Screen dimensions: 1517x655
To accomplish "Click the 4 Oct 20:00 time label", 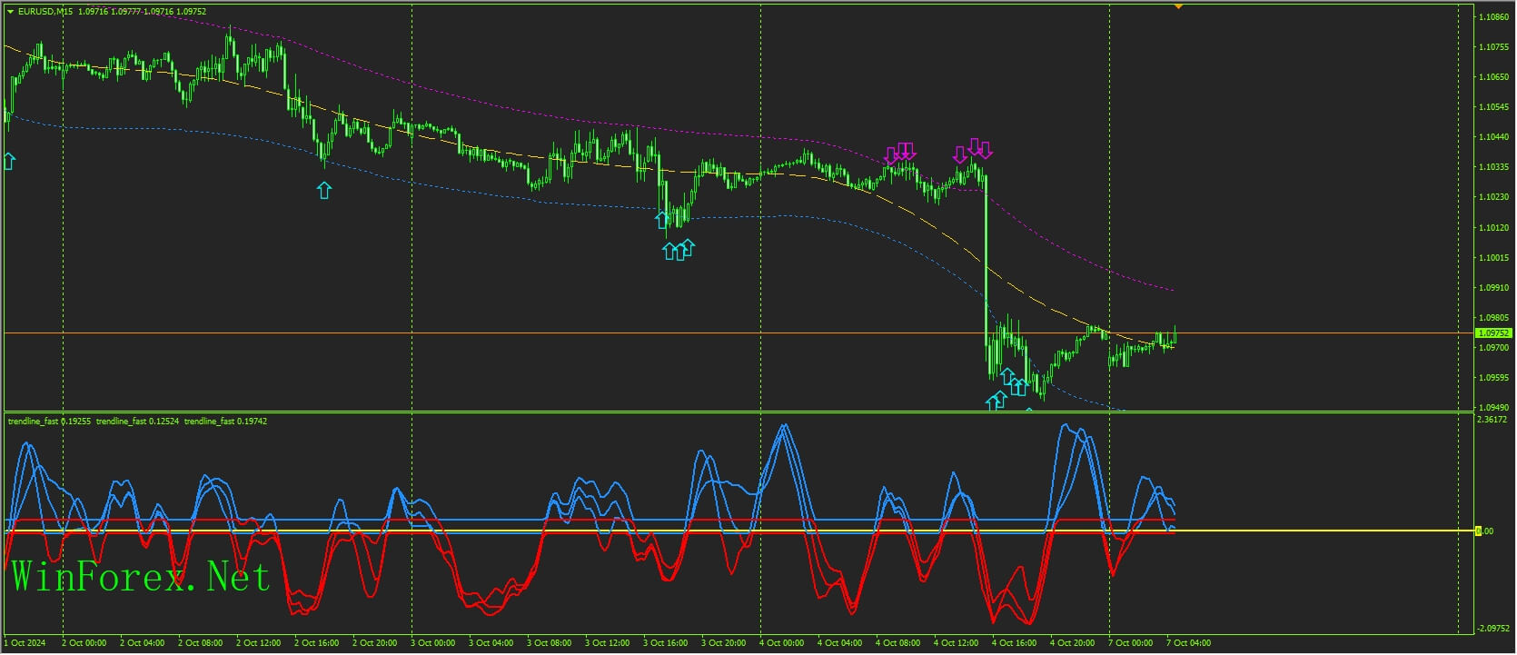I will (x=1072, y=643).
